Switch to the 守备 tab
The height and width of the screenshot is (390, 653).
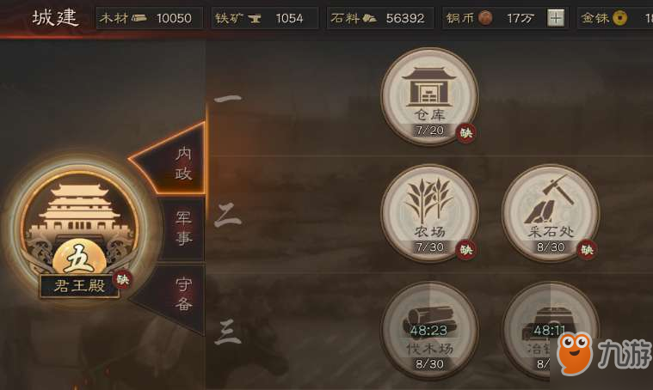tap(183, 295)
